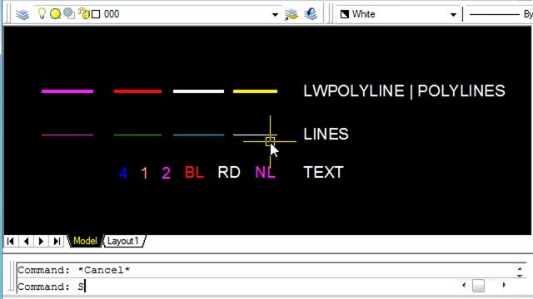The height and width of the screenshot is (299, 533).
Task: Open the Layer Properties Manager icon
Action: pyautogui.click(x=22, y=14)
